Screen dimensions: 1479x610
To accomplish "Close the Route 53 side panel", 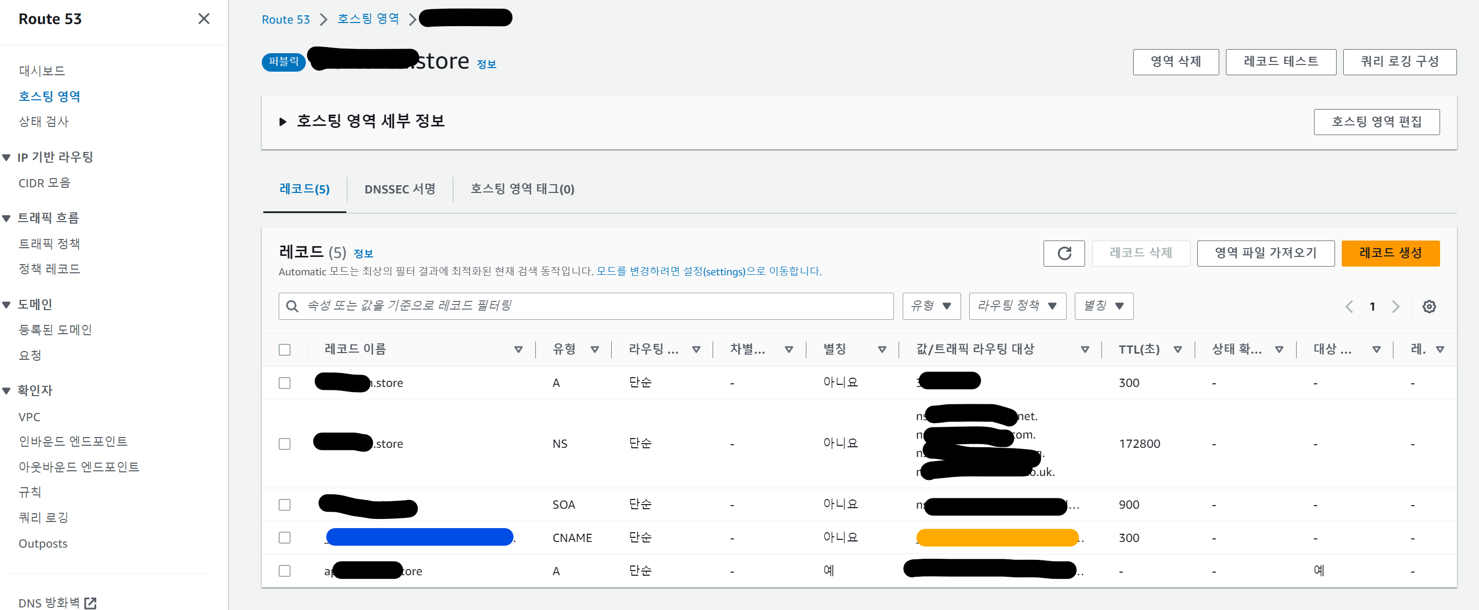I will pyautogui.click(x=203, y=19).
